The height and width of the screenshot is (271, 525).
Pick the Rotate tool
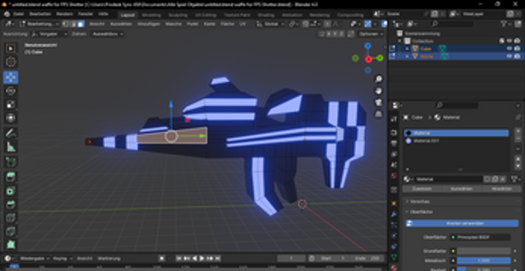(x=10, y=91)
